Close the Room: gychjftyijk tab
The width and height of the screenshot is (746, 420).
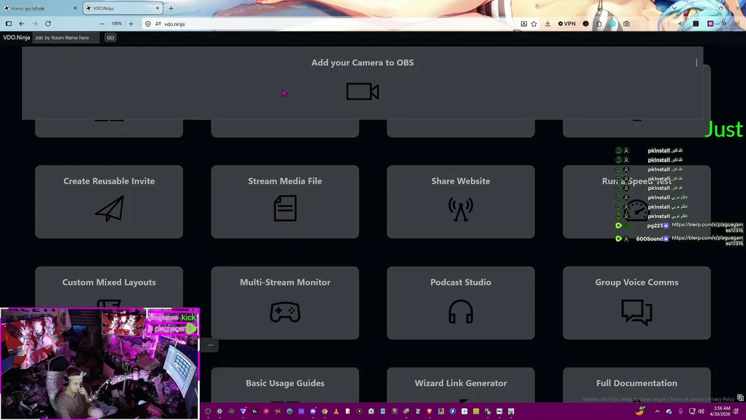point(75,8)
